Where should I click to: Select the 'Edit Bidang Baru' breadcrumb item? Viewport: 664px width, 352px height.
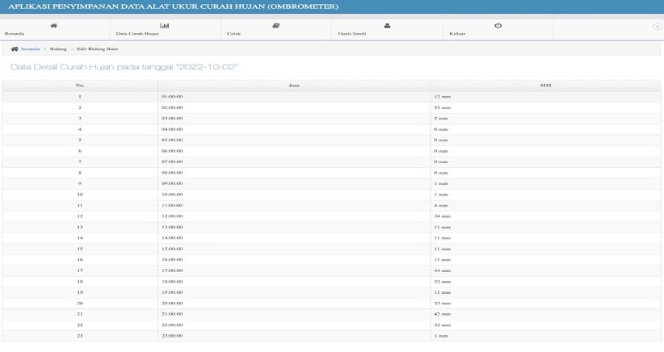click(x=98, y=49)
